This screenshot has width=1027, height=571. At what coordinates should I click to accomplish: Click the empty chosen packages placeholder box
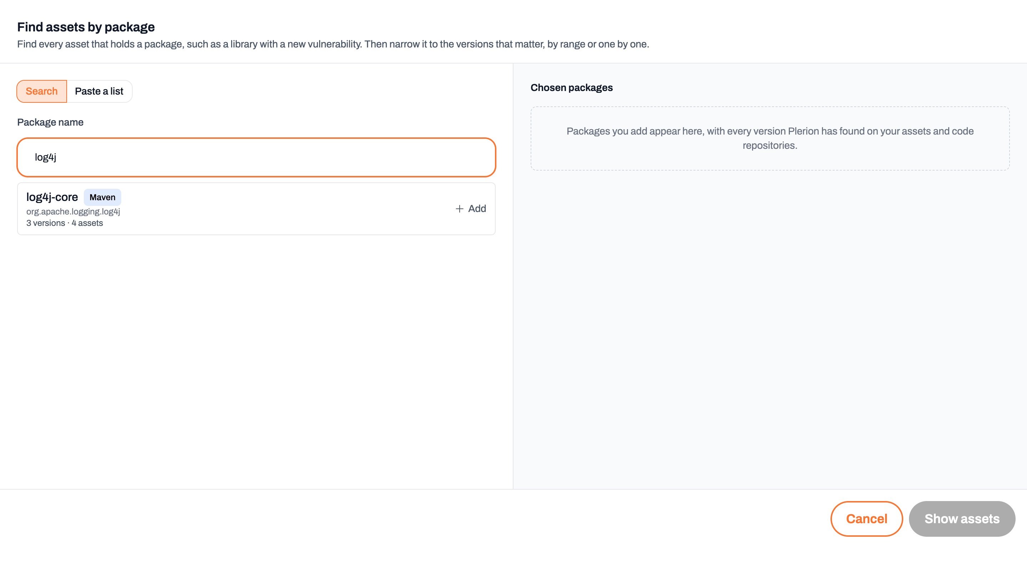[770, 138]
